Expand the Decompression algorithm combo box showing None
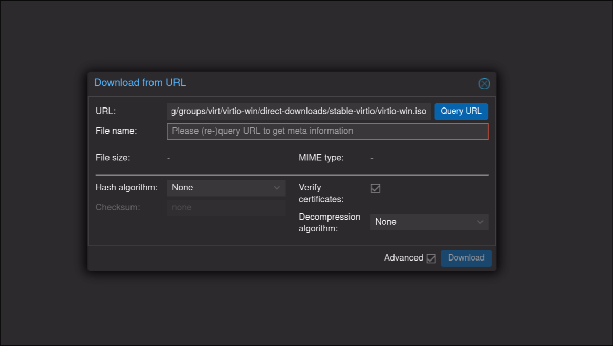This screenshot has width=613, height=346. tap(424, 222)
